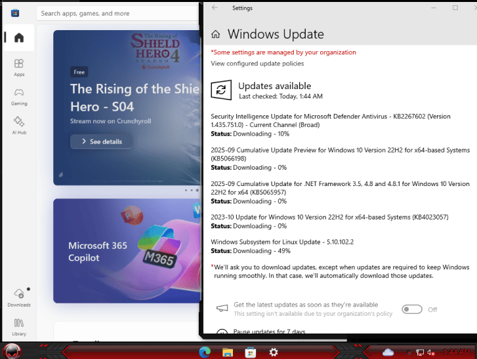Screen dimensions: 477x359
Task: Toggle Get the latest updates switch
Action: click(x=412, y=309)
